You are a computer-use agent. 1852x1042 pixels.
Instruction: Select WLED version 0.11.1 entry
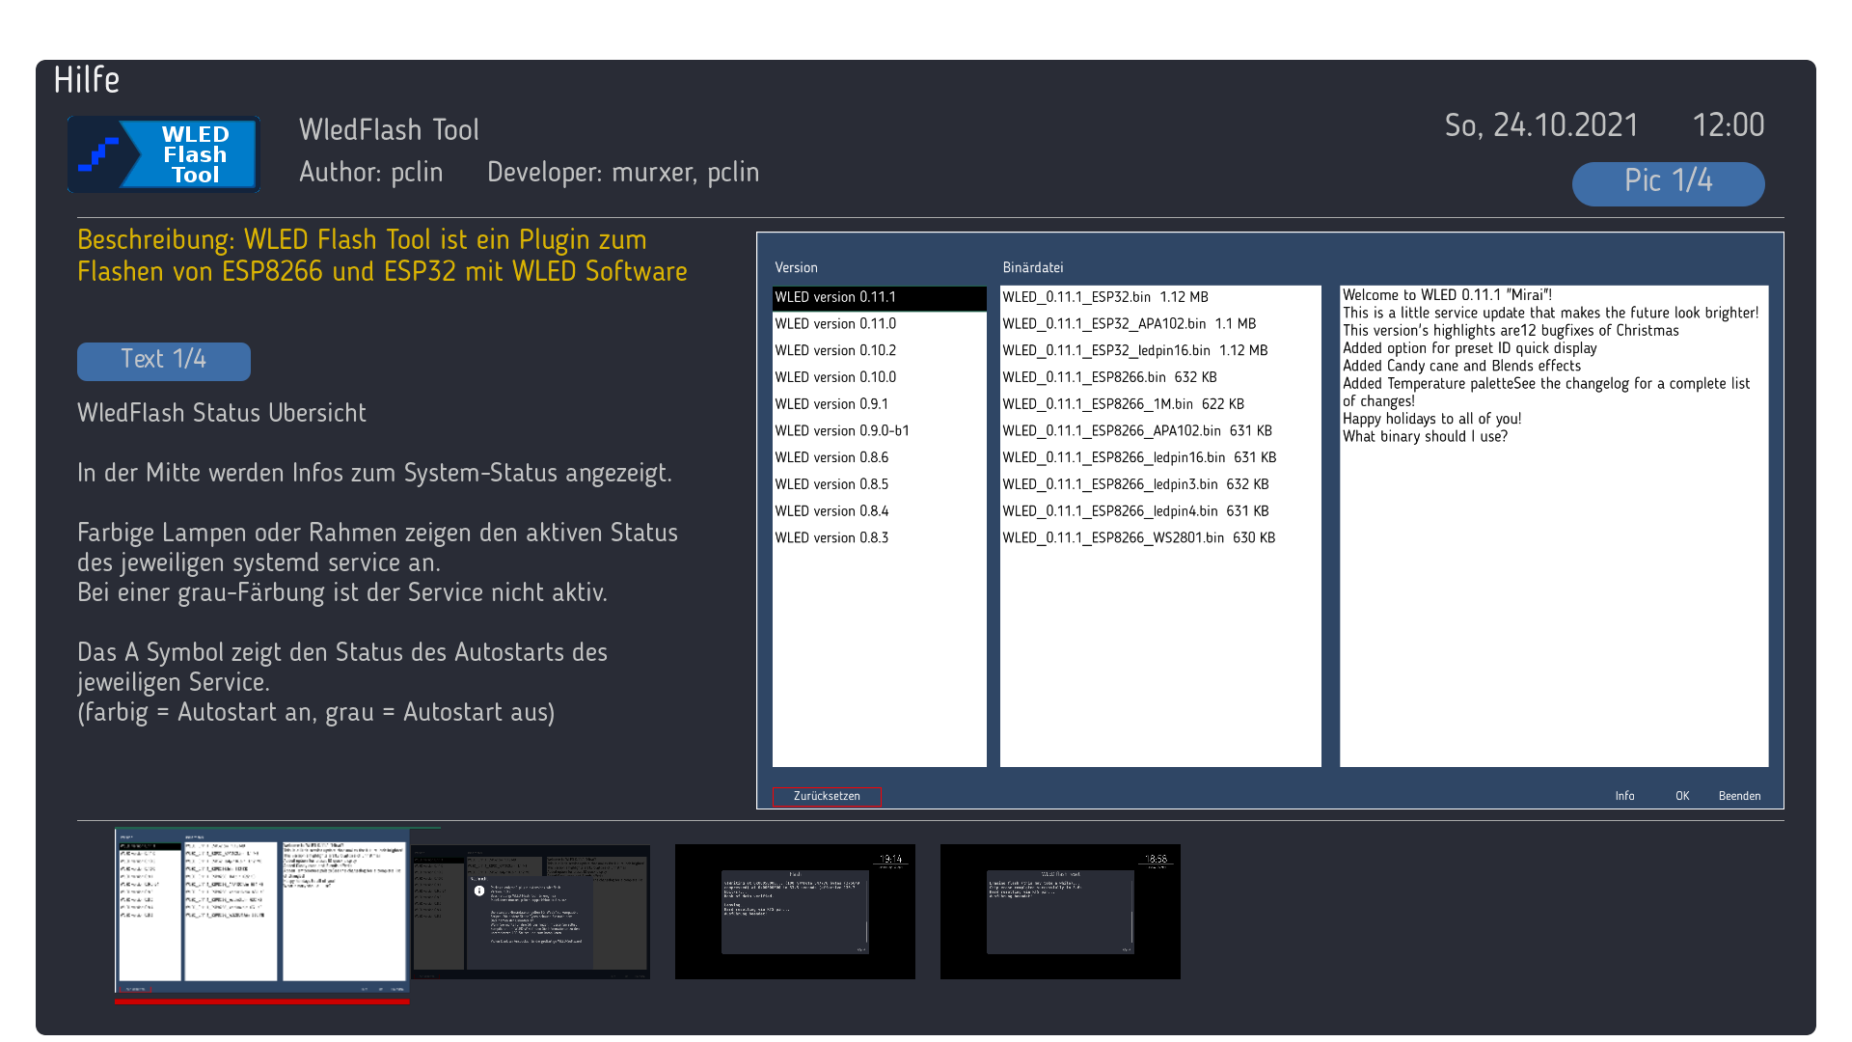835,297
